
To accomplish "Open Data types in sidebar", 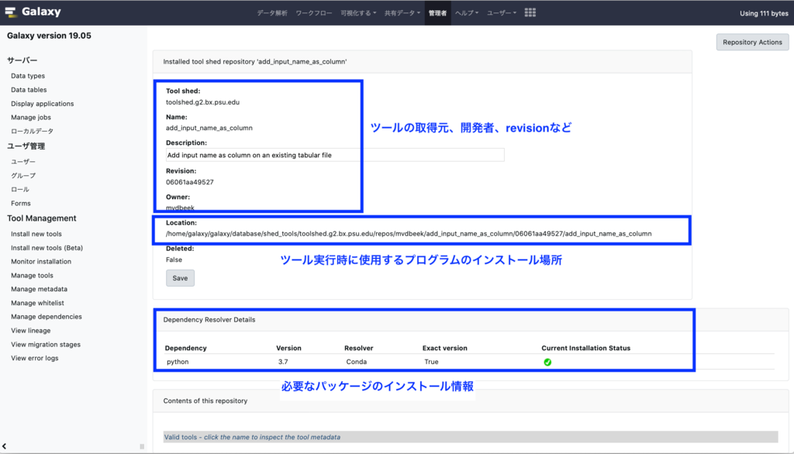I will 28,76.
